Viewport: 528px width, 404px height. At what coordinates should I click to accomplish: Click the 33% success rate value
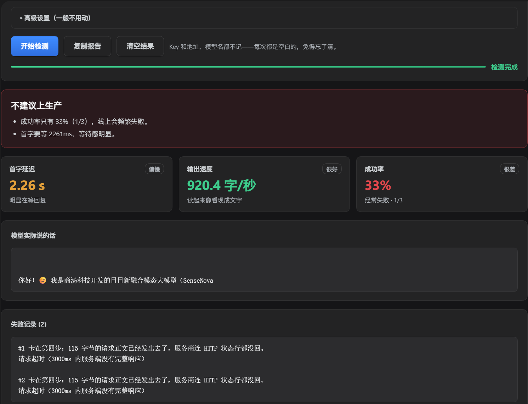tap(378, 185)
